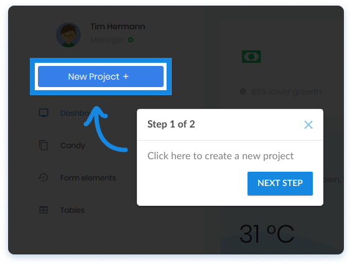The width and height of the screenshot is (352, 265).
Task: Select Form elements in the sidebar
Action: point(88,178)
